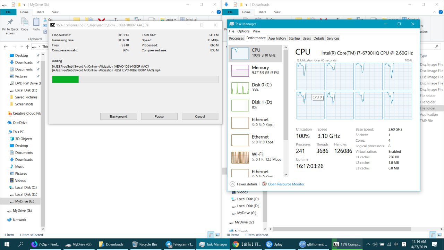
Task: Open the Quick Access Toolbar dropdown in MyDrive window
Action: (25, 5)
